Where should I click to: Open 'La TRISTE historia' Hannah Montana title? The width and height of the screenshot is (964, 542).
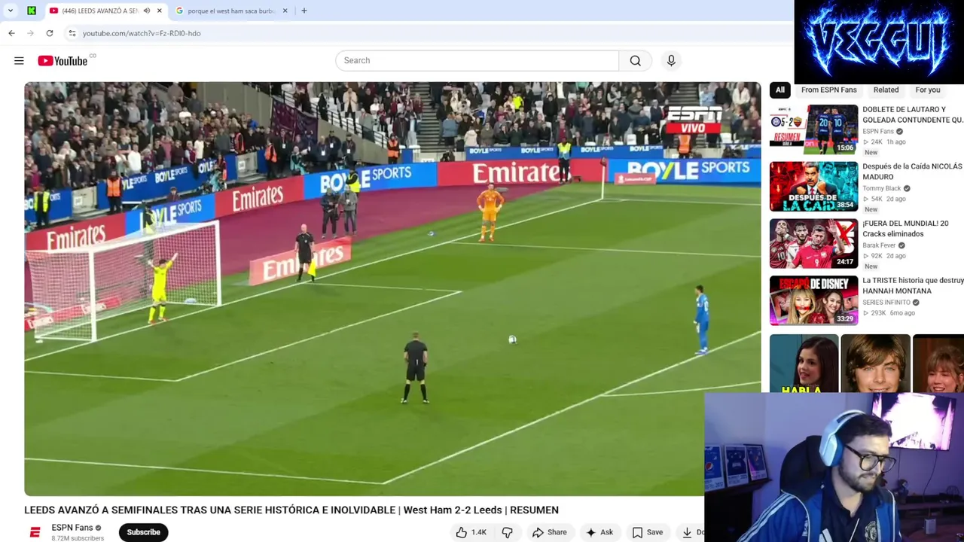point(913,286)
